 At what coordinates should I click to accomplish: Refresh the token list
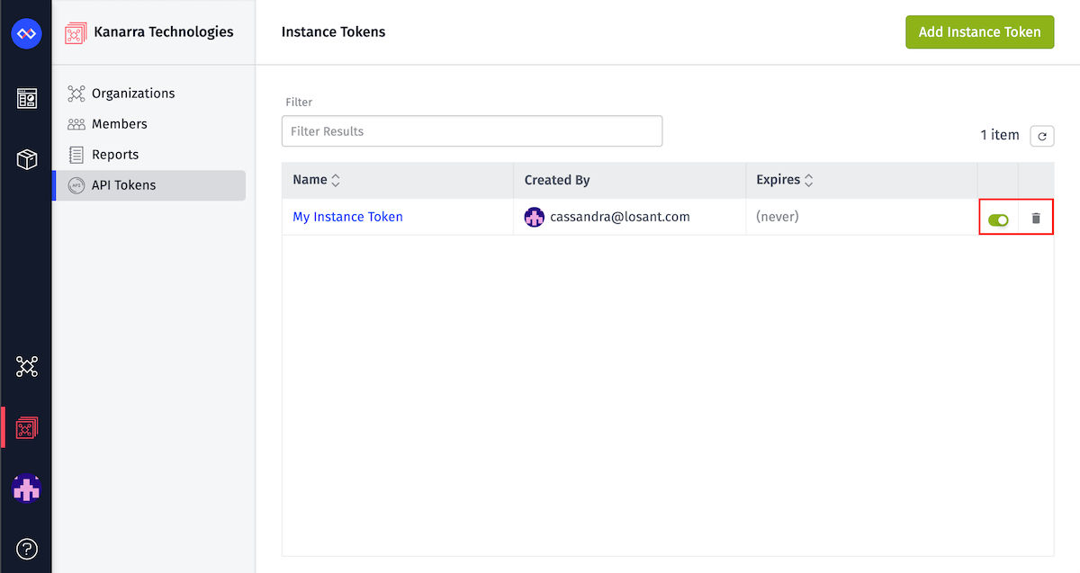tap(1042, 136)
